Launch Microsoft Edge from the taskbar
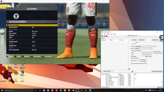Viewport: 164px width, 92px height. tap(40, 90)
